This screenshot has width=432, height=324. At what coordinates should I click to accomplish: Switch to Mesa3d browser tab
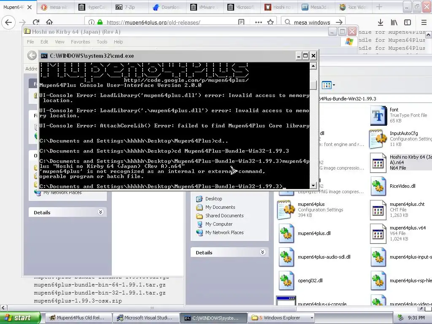pyautogui.click(x=316, y=7)
